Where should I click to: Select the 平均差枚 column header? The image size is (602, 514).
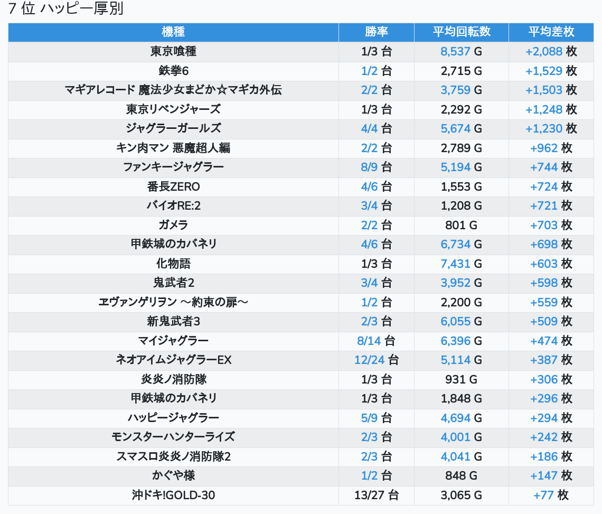pyautogui.click(x=551, y=32)
